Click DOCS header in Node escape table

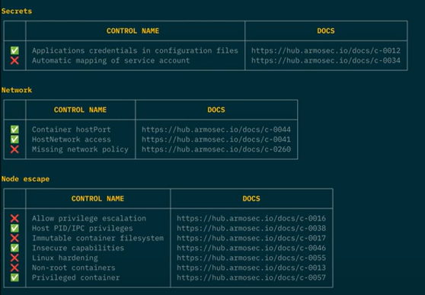tap(251, 199)
